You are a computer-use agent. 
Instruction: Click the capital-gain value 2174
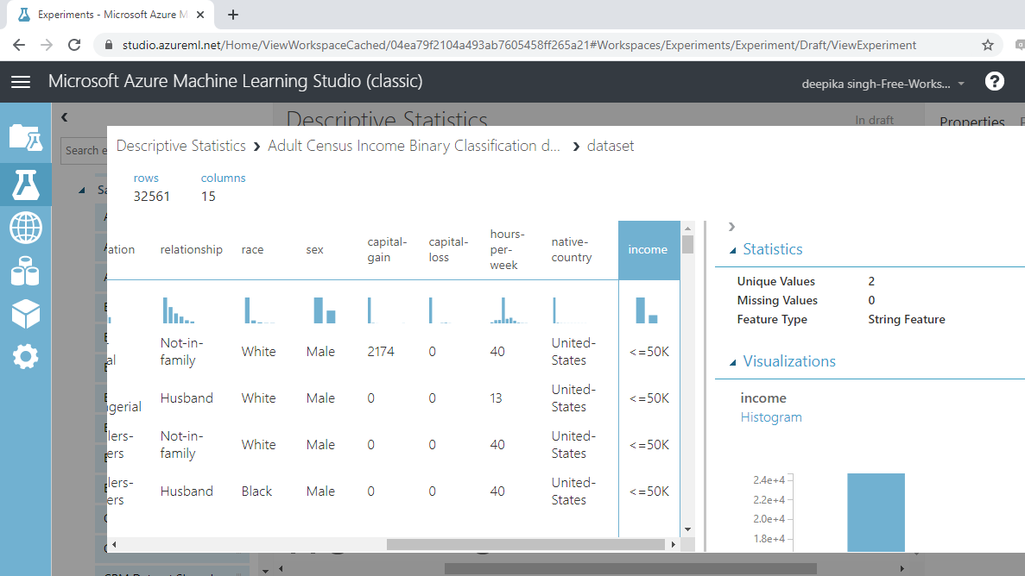[381, 351]
